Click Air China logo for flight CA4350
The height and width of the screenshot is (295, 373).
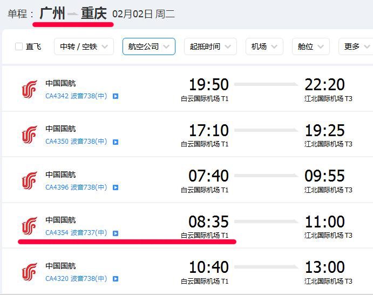pyautogui.click(x=30, y=135)
